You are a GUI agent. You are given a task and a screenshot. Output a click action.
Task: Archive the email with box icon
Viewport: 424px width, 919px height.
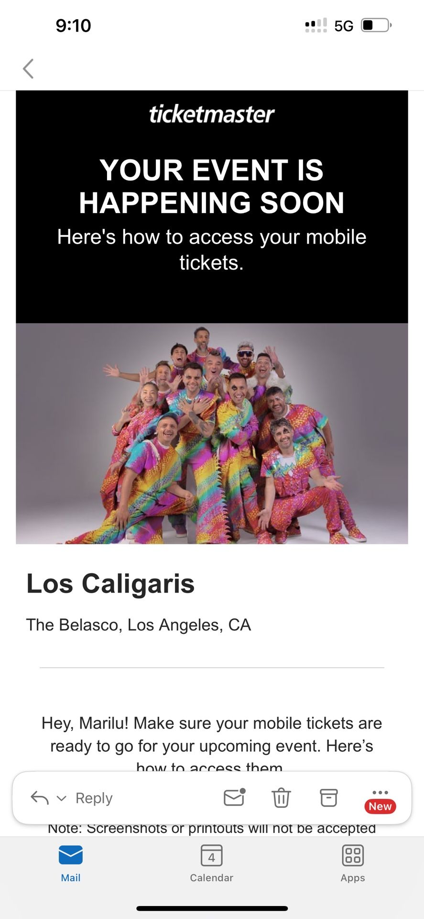pyautogui.click(x=328, y=797)
